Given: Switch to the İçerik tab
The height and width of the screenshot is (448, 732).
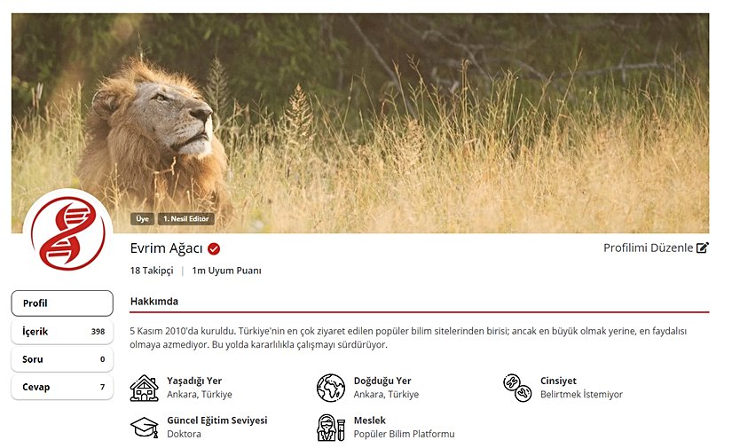Looking at the screenshot, I should tap(62, 331).
